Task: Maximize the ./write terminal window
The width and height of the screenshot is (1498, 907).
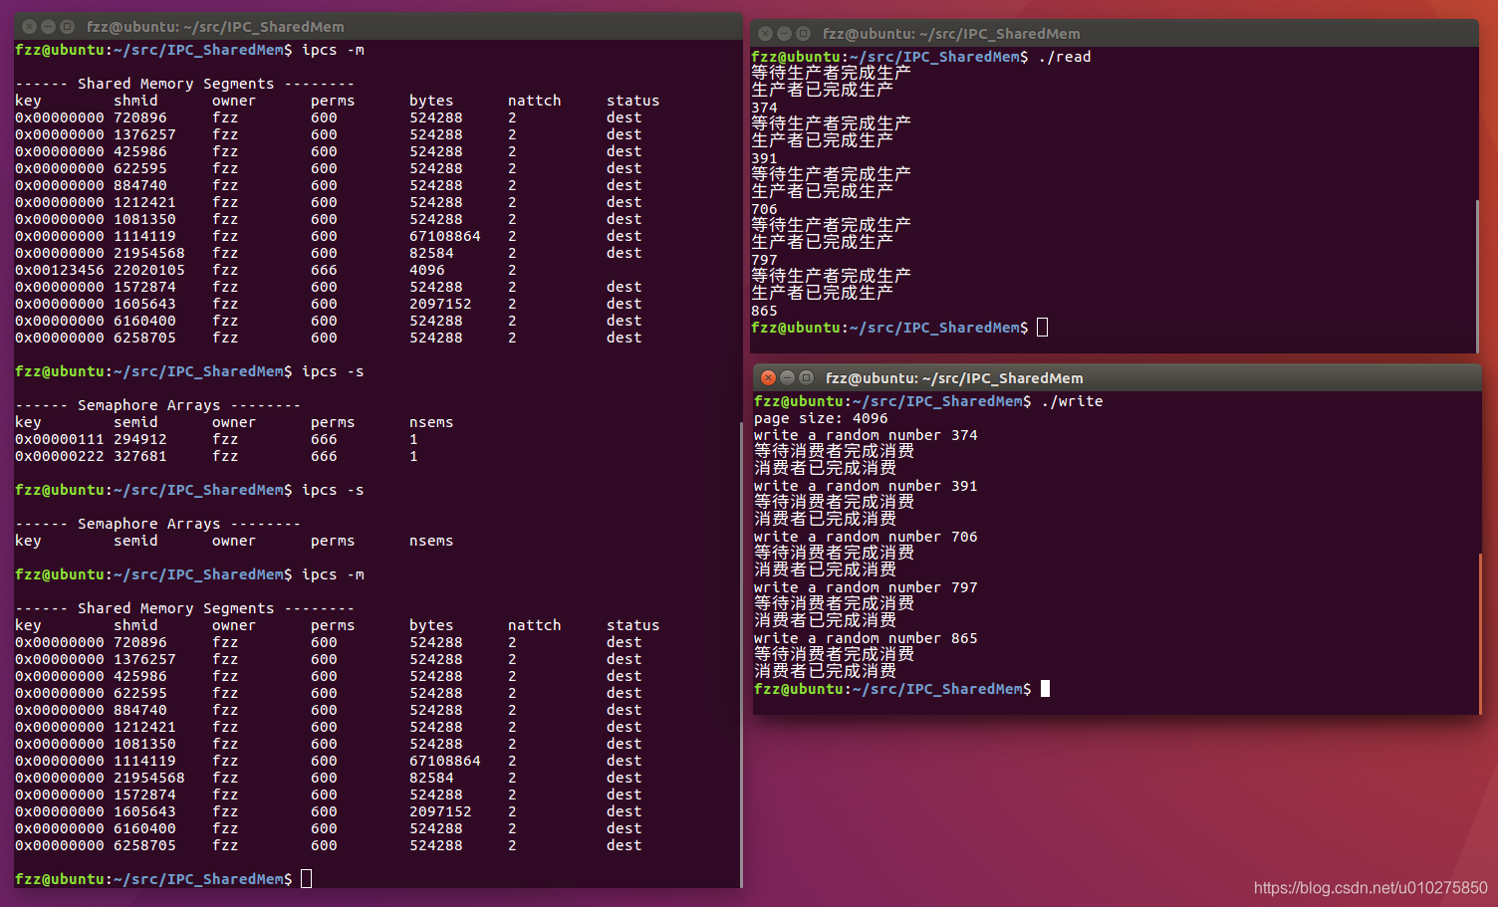Action: coord(806,377)
